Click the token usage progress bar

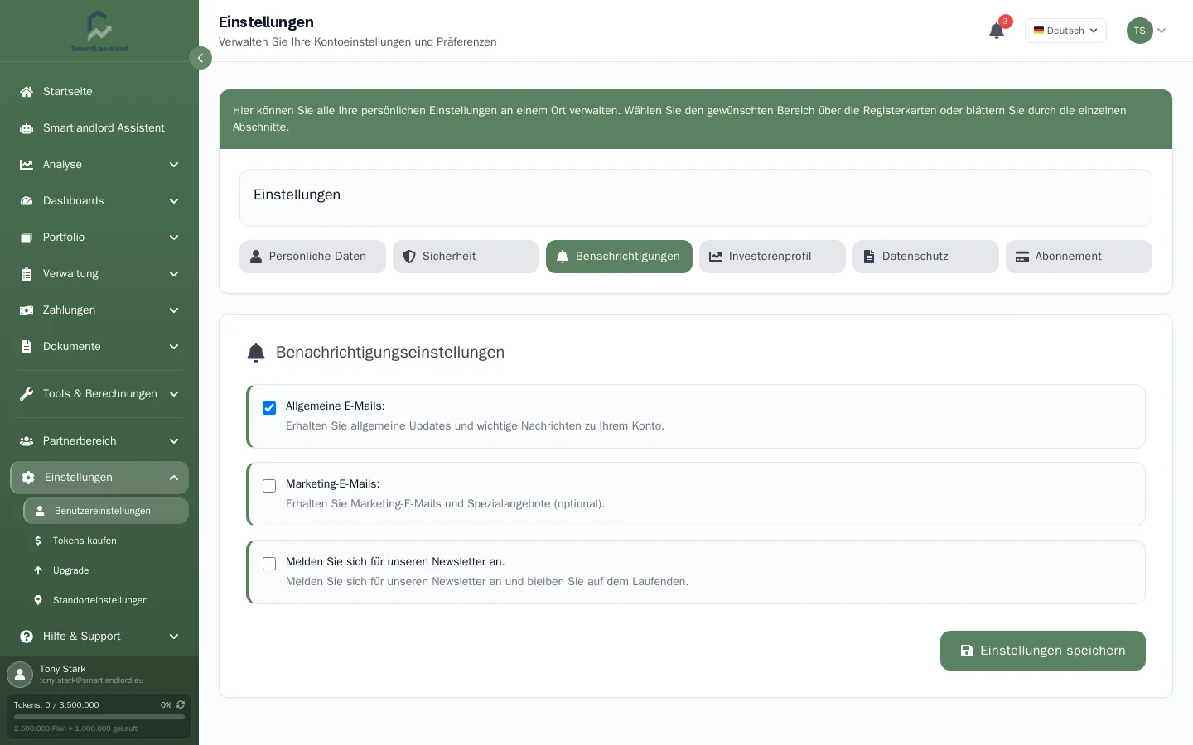click(99, 717)
